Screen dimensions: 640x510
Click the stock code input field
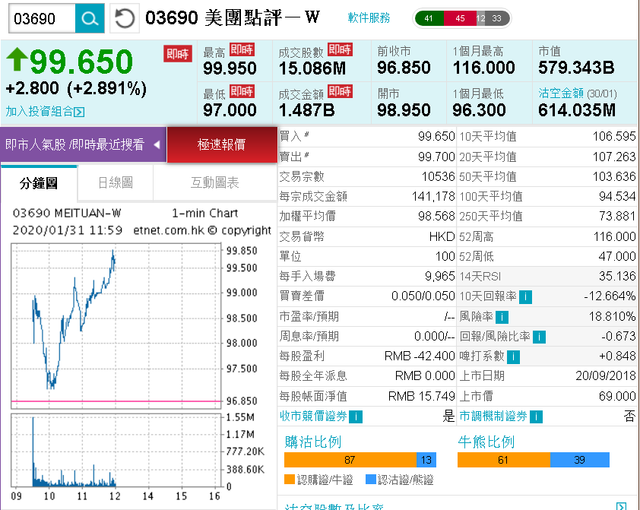click(x=42, y=18)
